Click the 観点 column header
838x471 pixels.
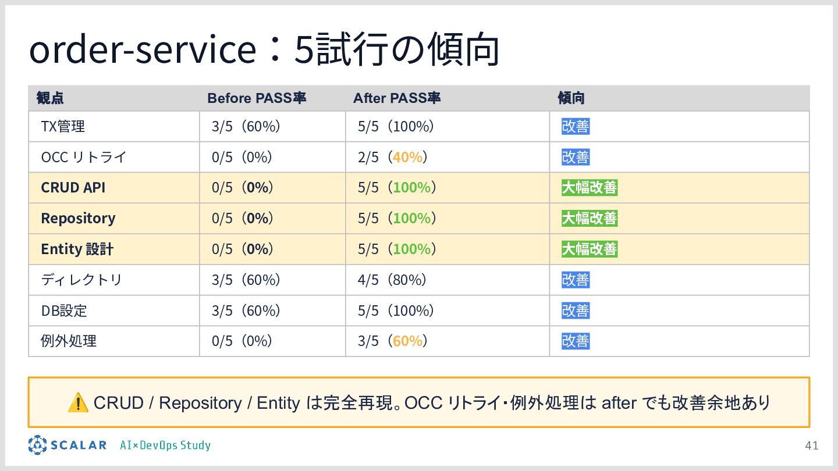(51, 98)
